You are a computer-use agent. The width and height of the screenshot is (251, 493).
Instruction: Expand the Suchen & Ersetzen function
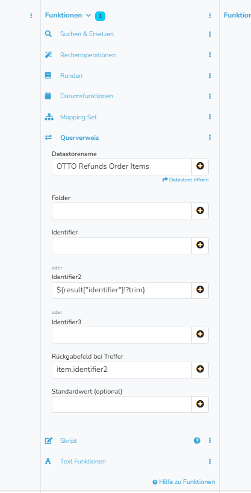(87, 34)
